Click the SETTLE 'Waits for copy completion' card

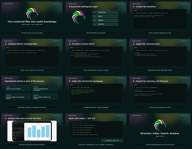pos(18,88)
